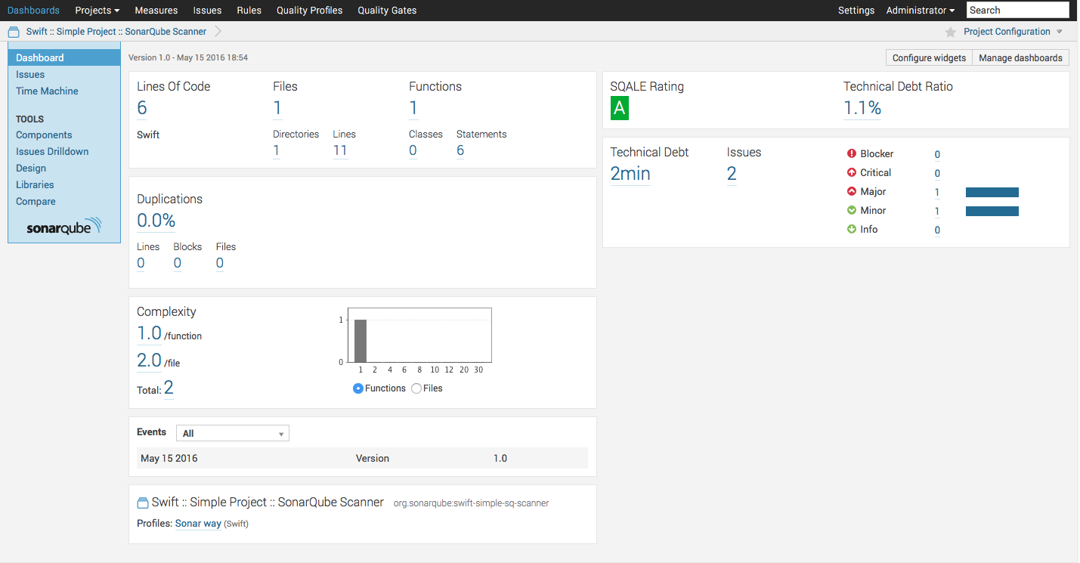This screenshot has width=1080, height=563.
Task: Click the Lines value 11
Action: click(x=340, y=150)
